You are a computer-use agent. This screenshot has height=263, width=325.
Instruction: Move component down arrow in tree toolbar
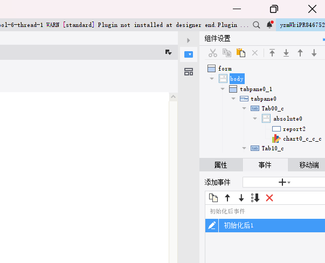pos(314,53)
